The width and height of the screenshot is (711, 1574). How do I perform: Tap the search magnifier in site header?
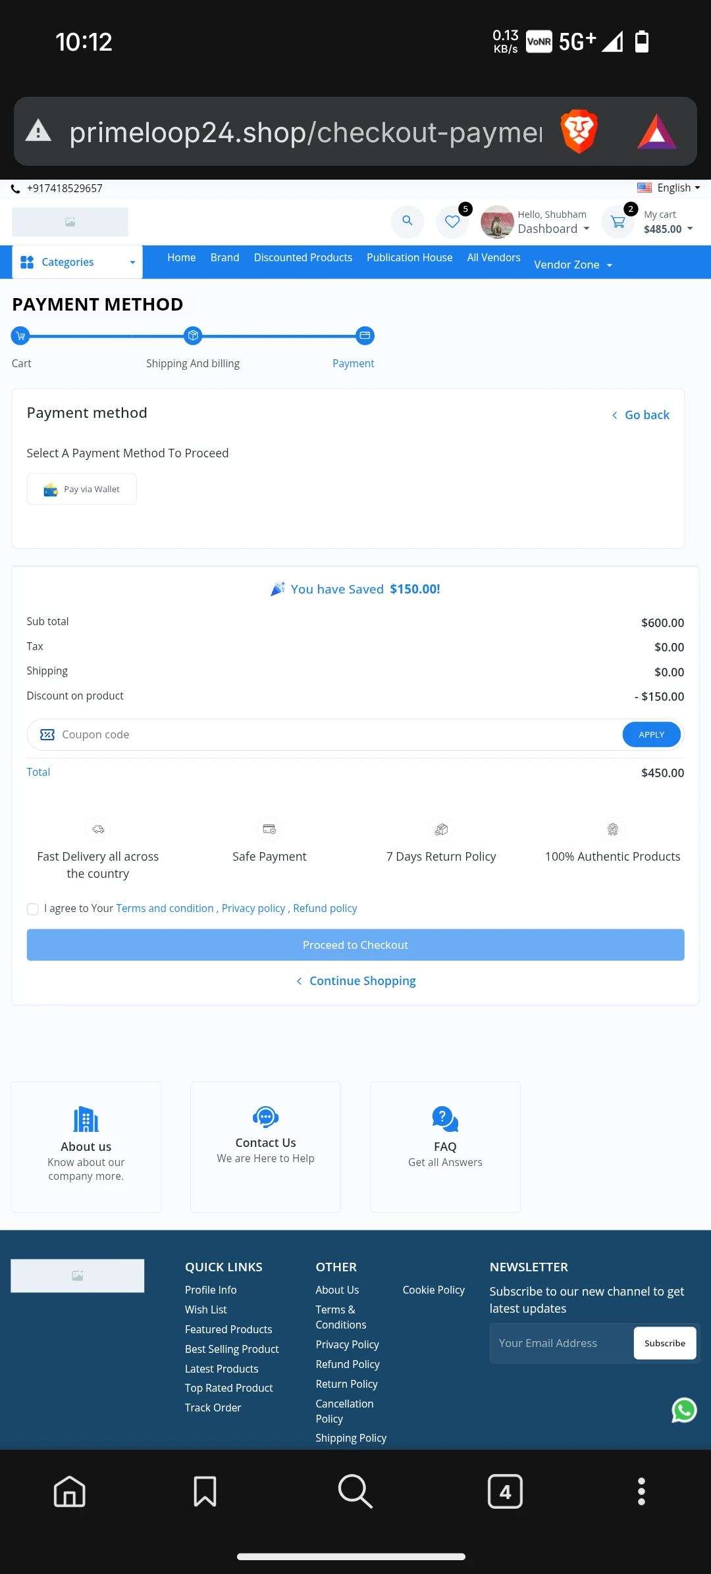[408, 221]
